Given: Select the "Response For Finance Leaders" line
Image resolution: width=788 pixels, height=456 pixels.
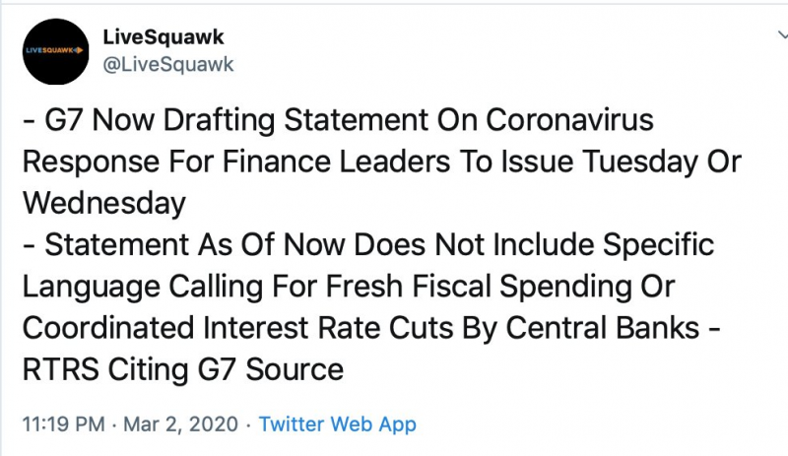Looking at the screenshot, I should pyautogui.click(x=382, y=162).
